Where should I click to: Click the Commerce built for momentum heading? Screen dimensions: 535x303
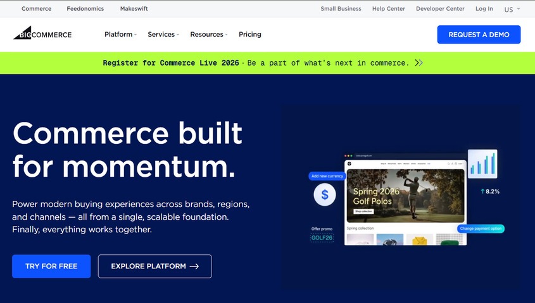[x=127, y=150]
